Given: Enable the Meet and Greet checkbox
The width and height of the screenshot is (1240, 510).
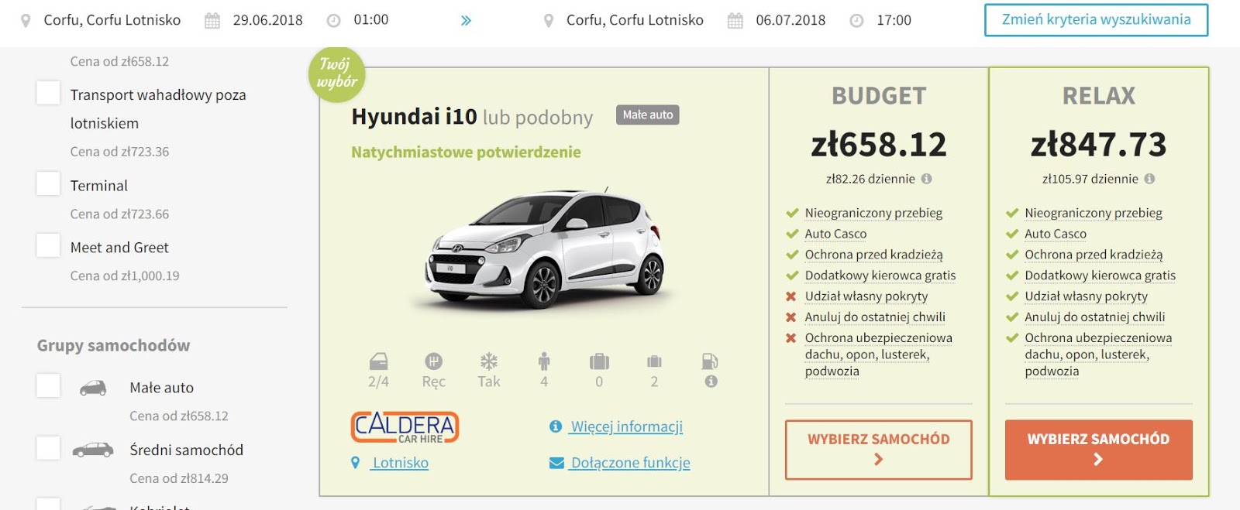Looking at the screenshot, I should [x=48, y=245].
